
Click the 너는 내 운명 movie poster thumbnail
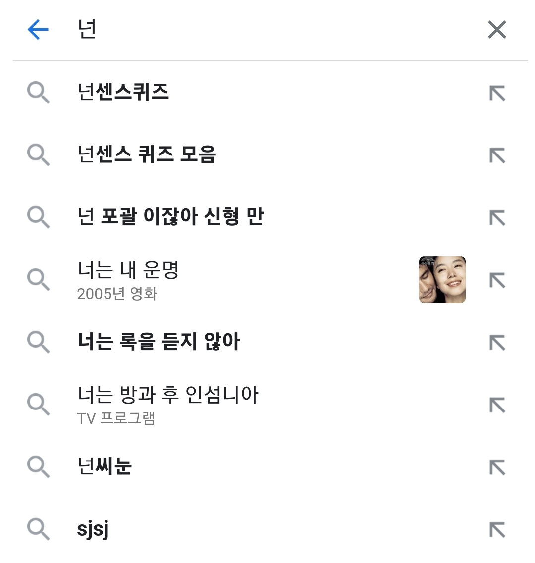pyautogui.click(x=442, y=280)
